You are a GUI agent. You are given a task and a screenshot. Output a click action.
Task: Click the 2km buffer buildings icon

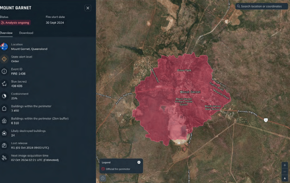click(4, 121)
